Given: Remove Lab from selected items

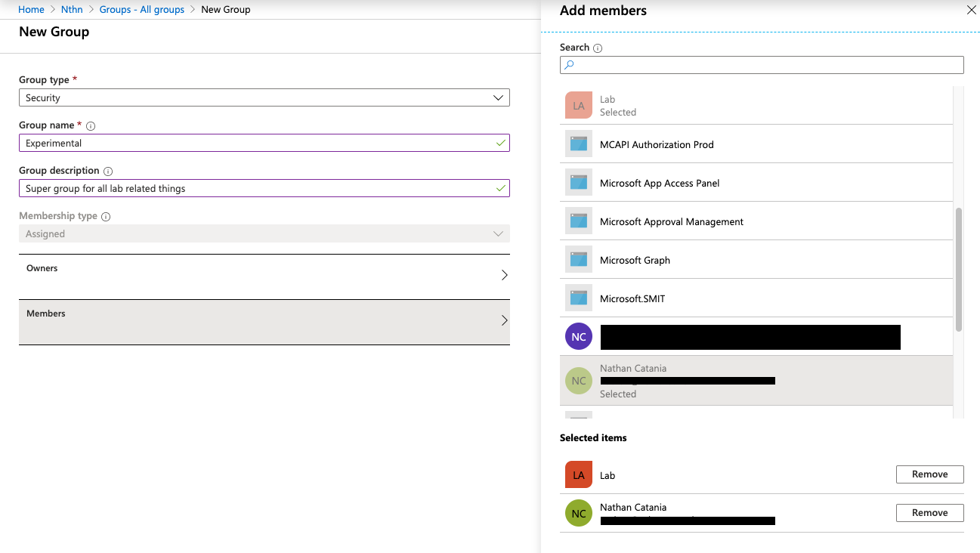Looking at the screenshot, I should click(x=929, y=474).
